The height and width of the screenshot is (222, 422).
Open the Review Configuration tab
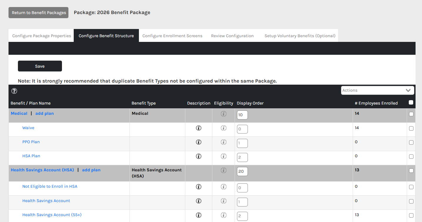[x=232, y=36]
